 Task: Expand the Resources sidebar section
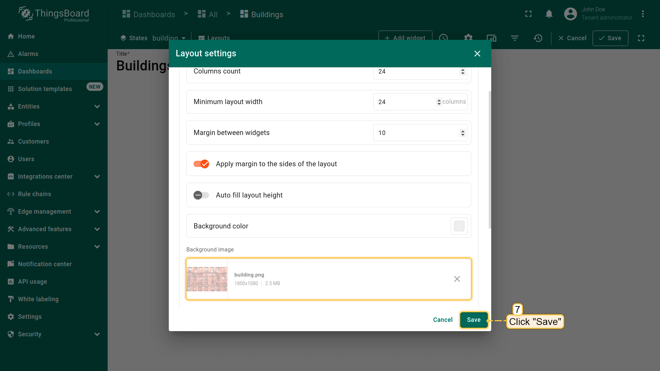click(x=97, y=247)
